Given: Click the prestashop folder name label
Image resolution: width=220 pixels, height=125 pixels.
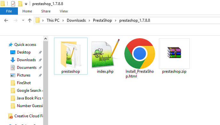Looking at the screenshot, I should [x=71, y=71].
